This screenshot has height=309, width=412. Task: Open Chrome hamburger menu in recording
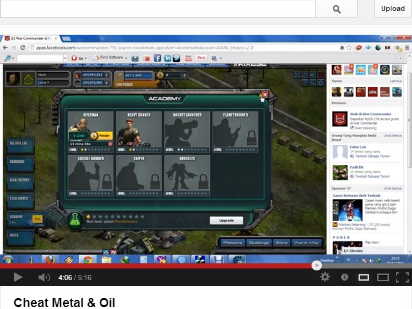407,48
